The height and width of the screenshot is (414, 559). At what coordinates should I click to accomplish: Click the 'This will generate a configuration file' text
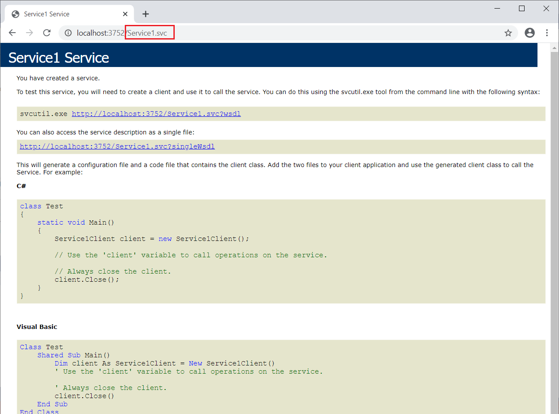tap(275, 168)
